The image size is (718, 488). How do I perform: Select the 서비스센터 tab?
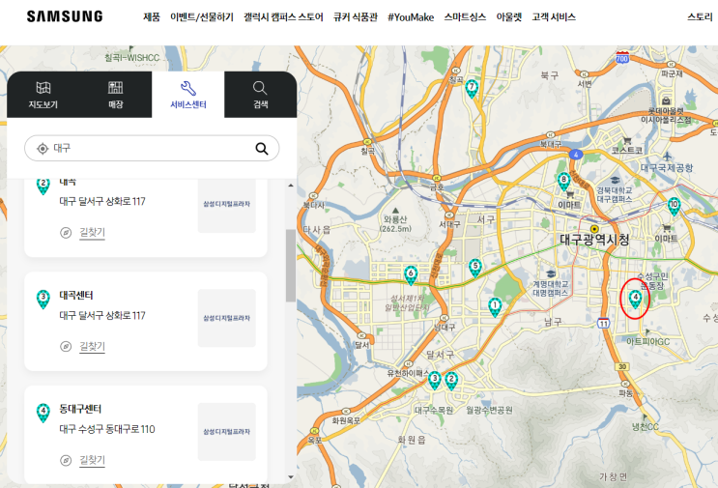pos(188,95)
